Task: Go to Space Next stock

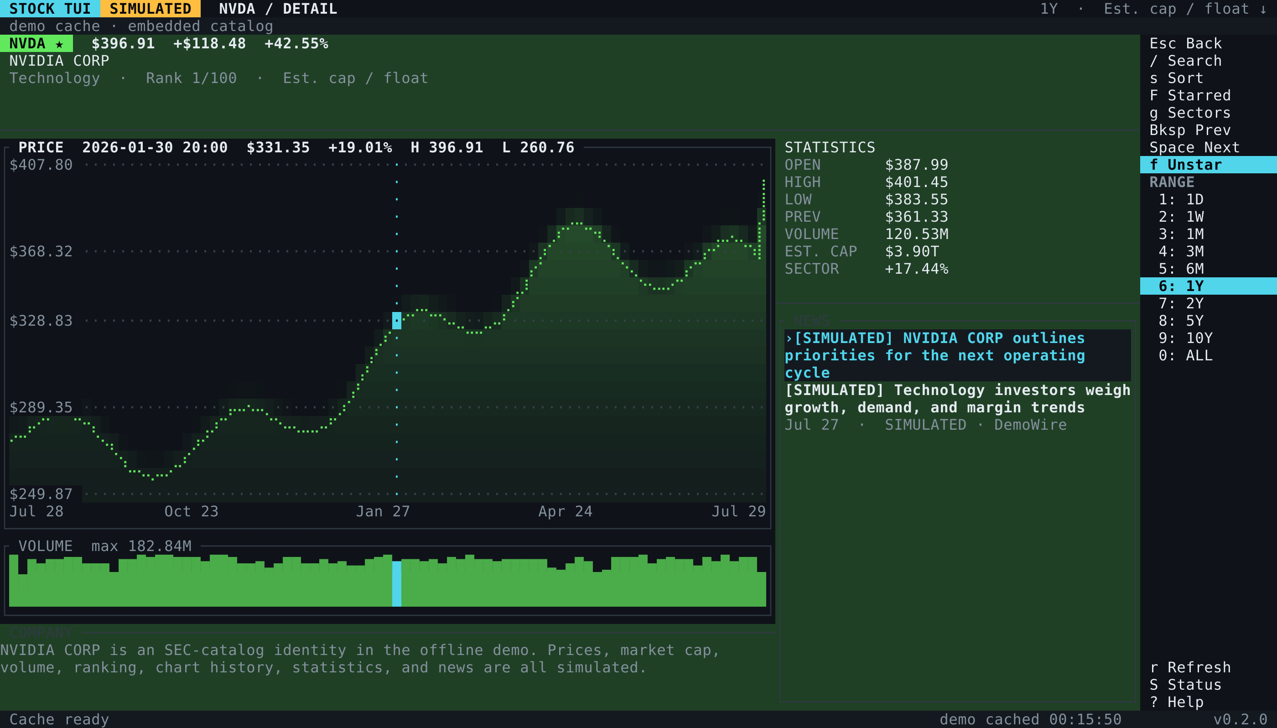Action: [x=1194, y=147]
